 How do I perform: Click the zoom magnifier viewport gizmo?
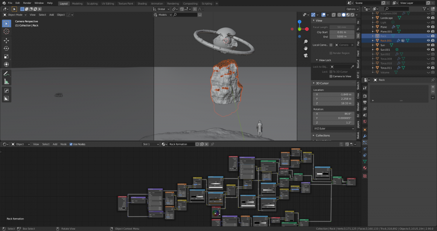coord(306,42)
